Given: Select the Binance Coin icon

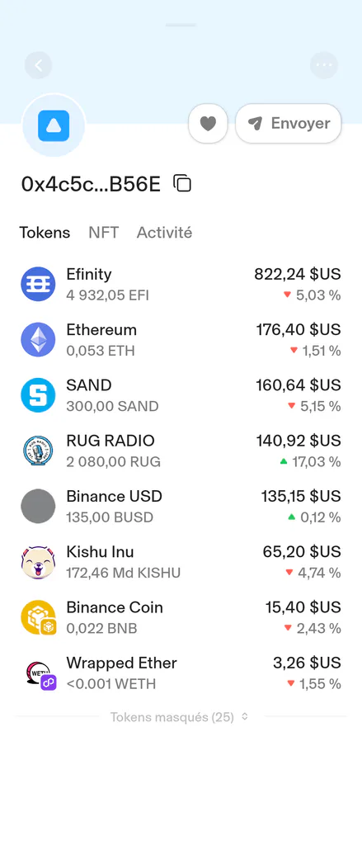Looking at the screenshot, I should click(38, 617).
